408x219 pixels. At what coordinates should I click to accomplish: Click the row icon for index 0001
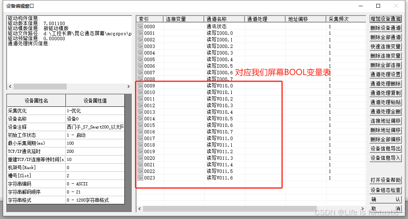(140, 33)
